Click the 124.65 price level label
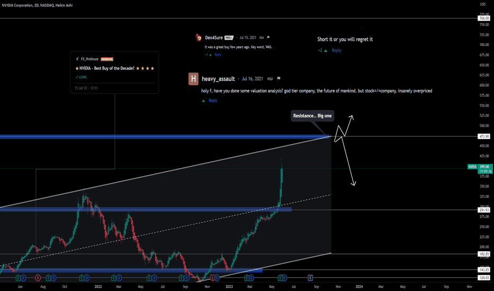This screenshot has width=494, height=291. 484,278
